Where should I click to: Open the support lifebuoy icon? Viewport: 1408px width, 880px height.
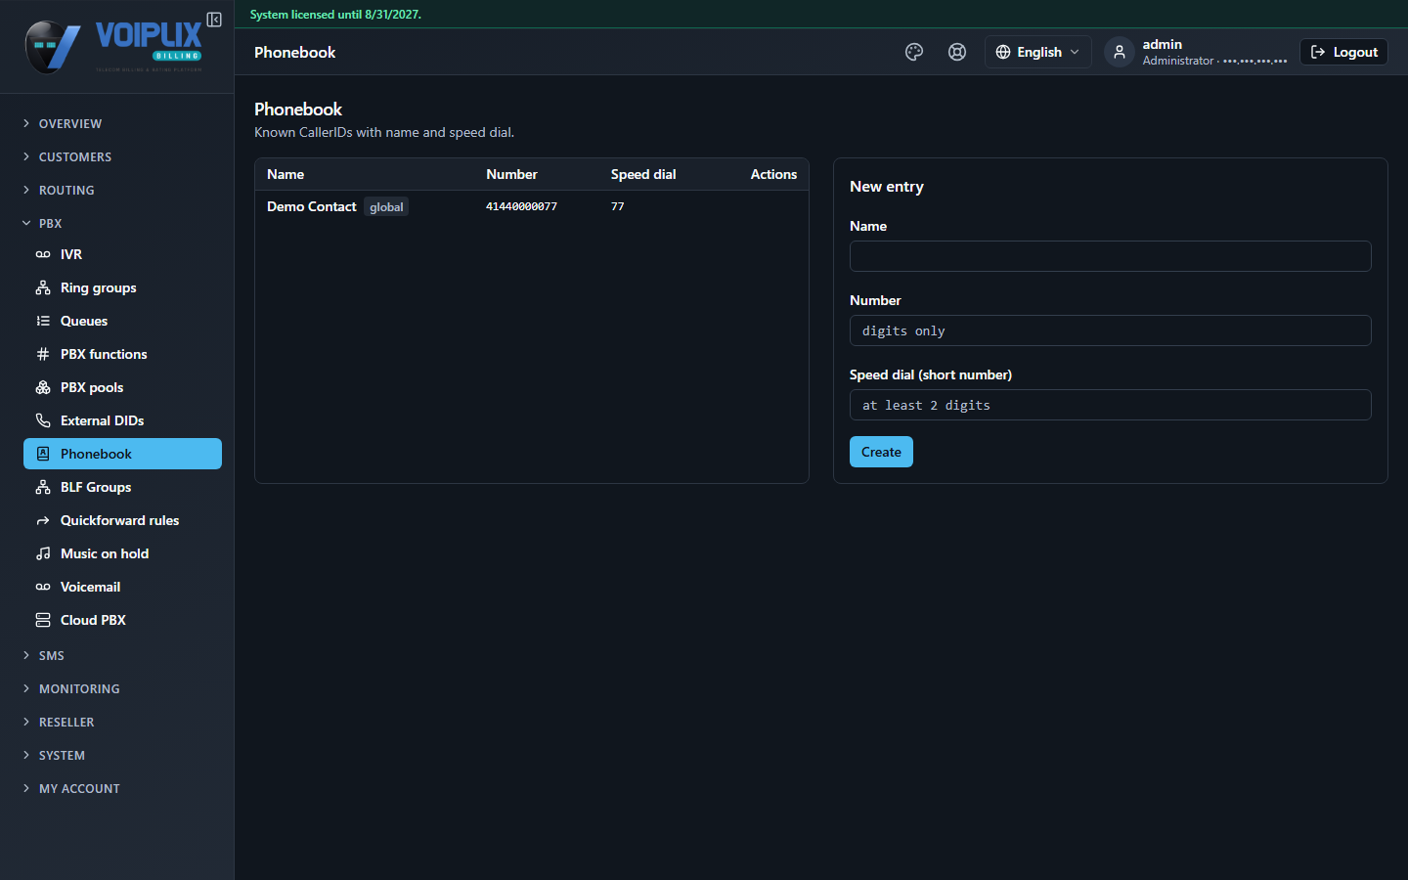957,52
